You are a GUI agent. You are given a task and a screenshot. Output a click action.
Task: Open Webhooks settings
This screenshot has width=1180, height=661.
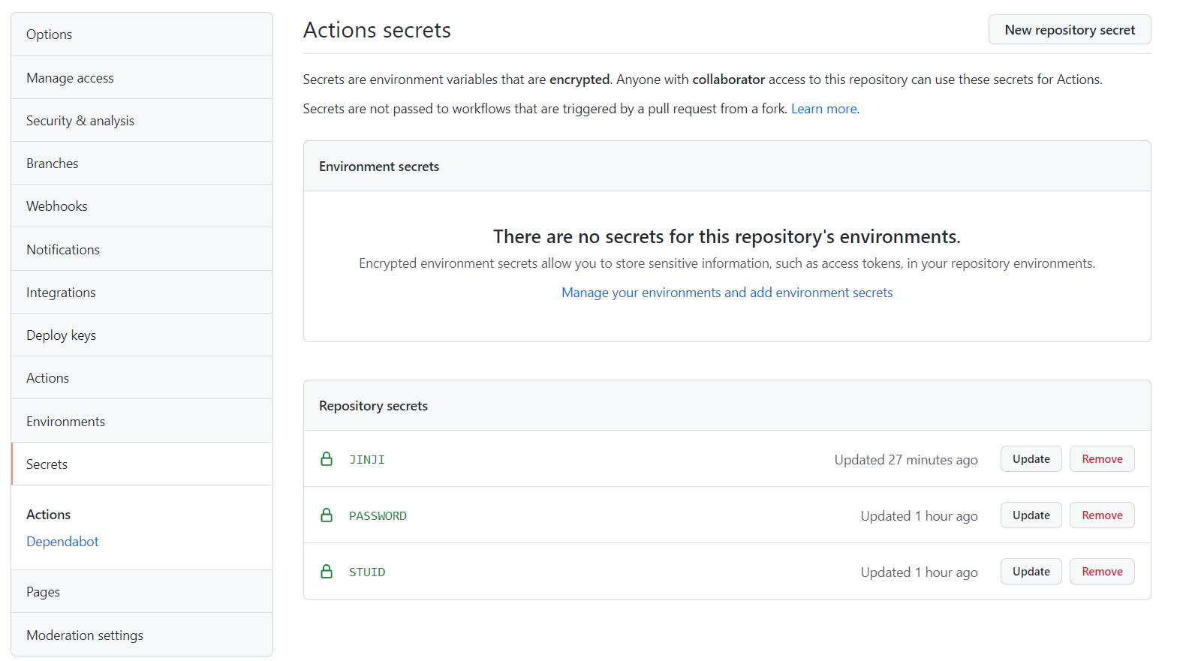pos(57,206)
